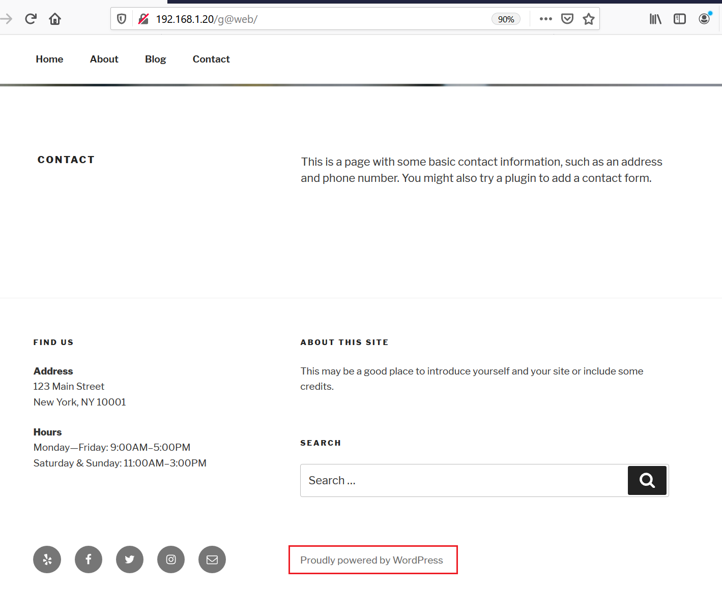Viewport: 722px width, 592px height.
Task: Open the Firefox account avatar menu
Action: 704,19
